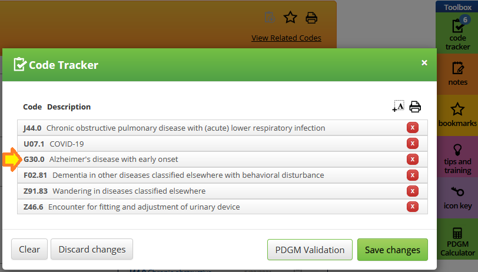
Task: Open tips and training panel
Action: (x=457, y=157)
